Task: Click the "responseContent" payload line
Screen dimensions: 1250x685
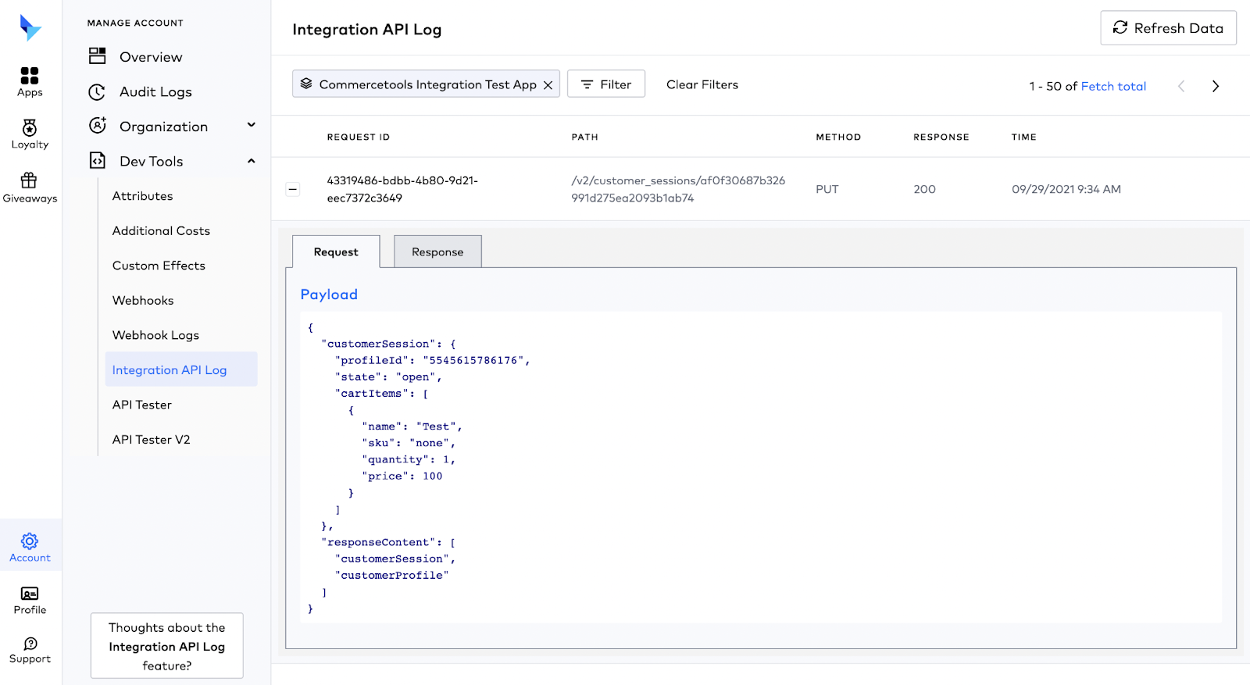Action: pyautogui.click(x=388, y=542)
